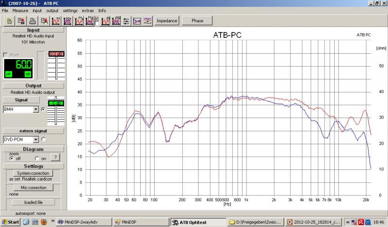Toggle the green 'dB' indicator in the level display
Image resolution: width=388 pixels, height=227 pixels.
(x=28, y=74)
